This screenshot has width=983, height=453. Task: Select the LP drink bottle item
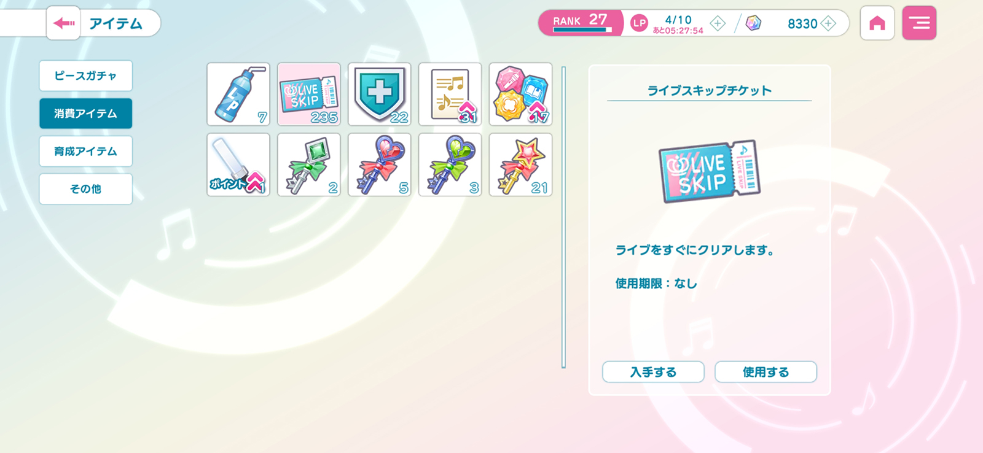(x=238, y=95)
